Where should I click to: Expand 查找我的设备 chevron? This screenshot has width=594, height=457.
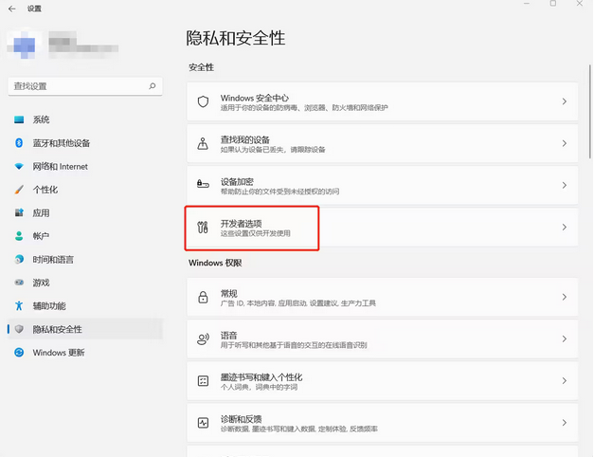(564, 143)
